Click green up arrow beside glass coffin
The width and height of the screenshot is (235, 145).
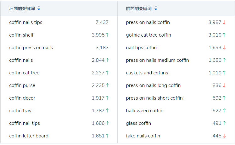[x=224, y=123]
